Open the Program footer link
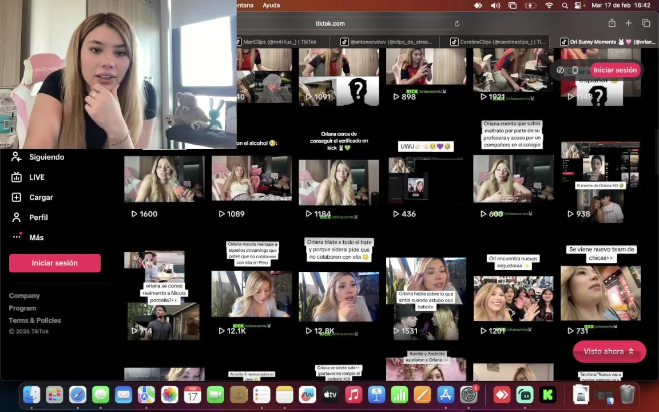659x412 pixels. pos(22,308)
